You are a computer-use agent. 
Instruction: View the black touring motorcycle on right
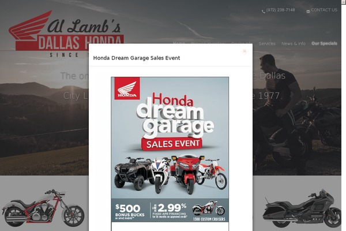point(302,208)
